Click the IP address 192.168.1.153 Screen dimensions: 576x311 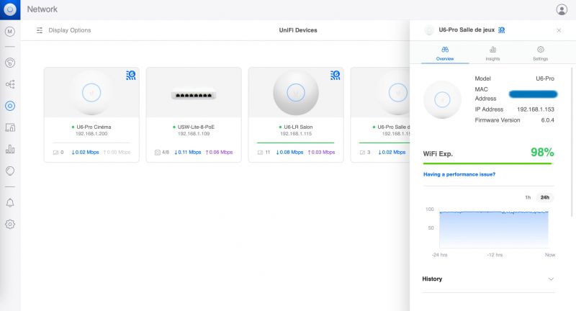[536, 109]
